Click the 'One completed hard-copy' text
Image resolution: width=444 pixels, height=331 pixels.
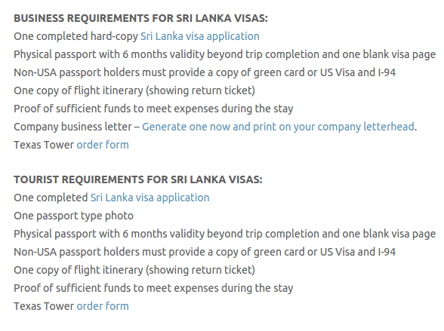[x=76, y=36]
